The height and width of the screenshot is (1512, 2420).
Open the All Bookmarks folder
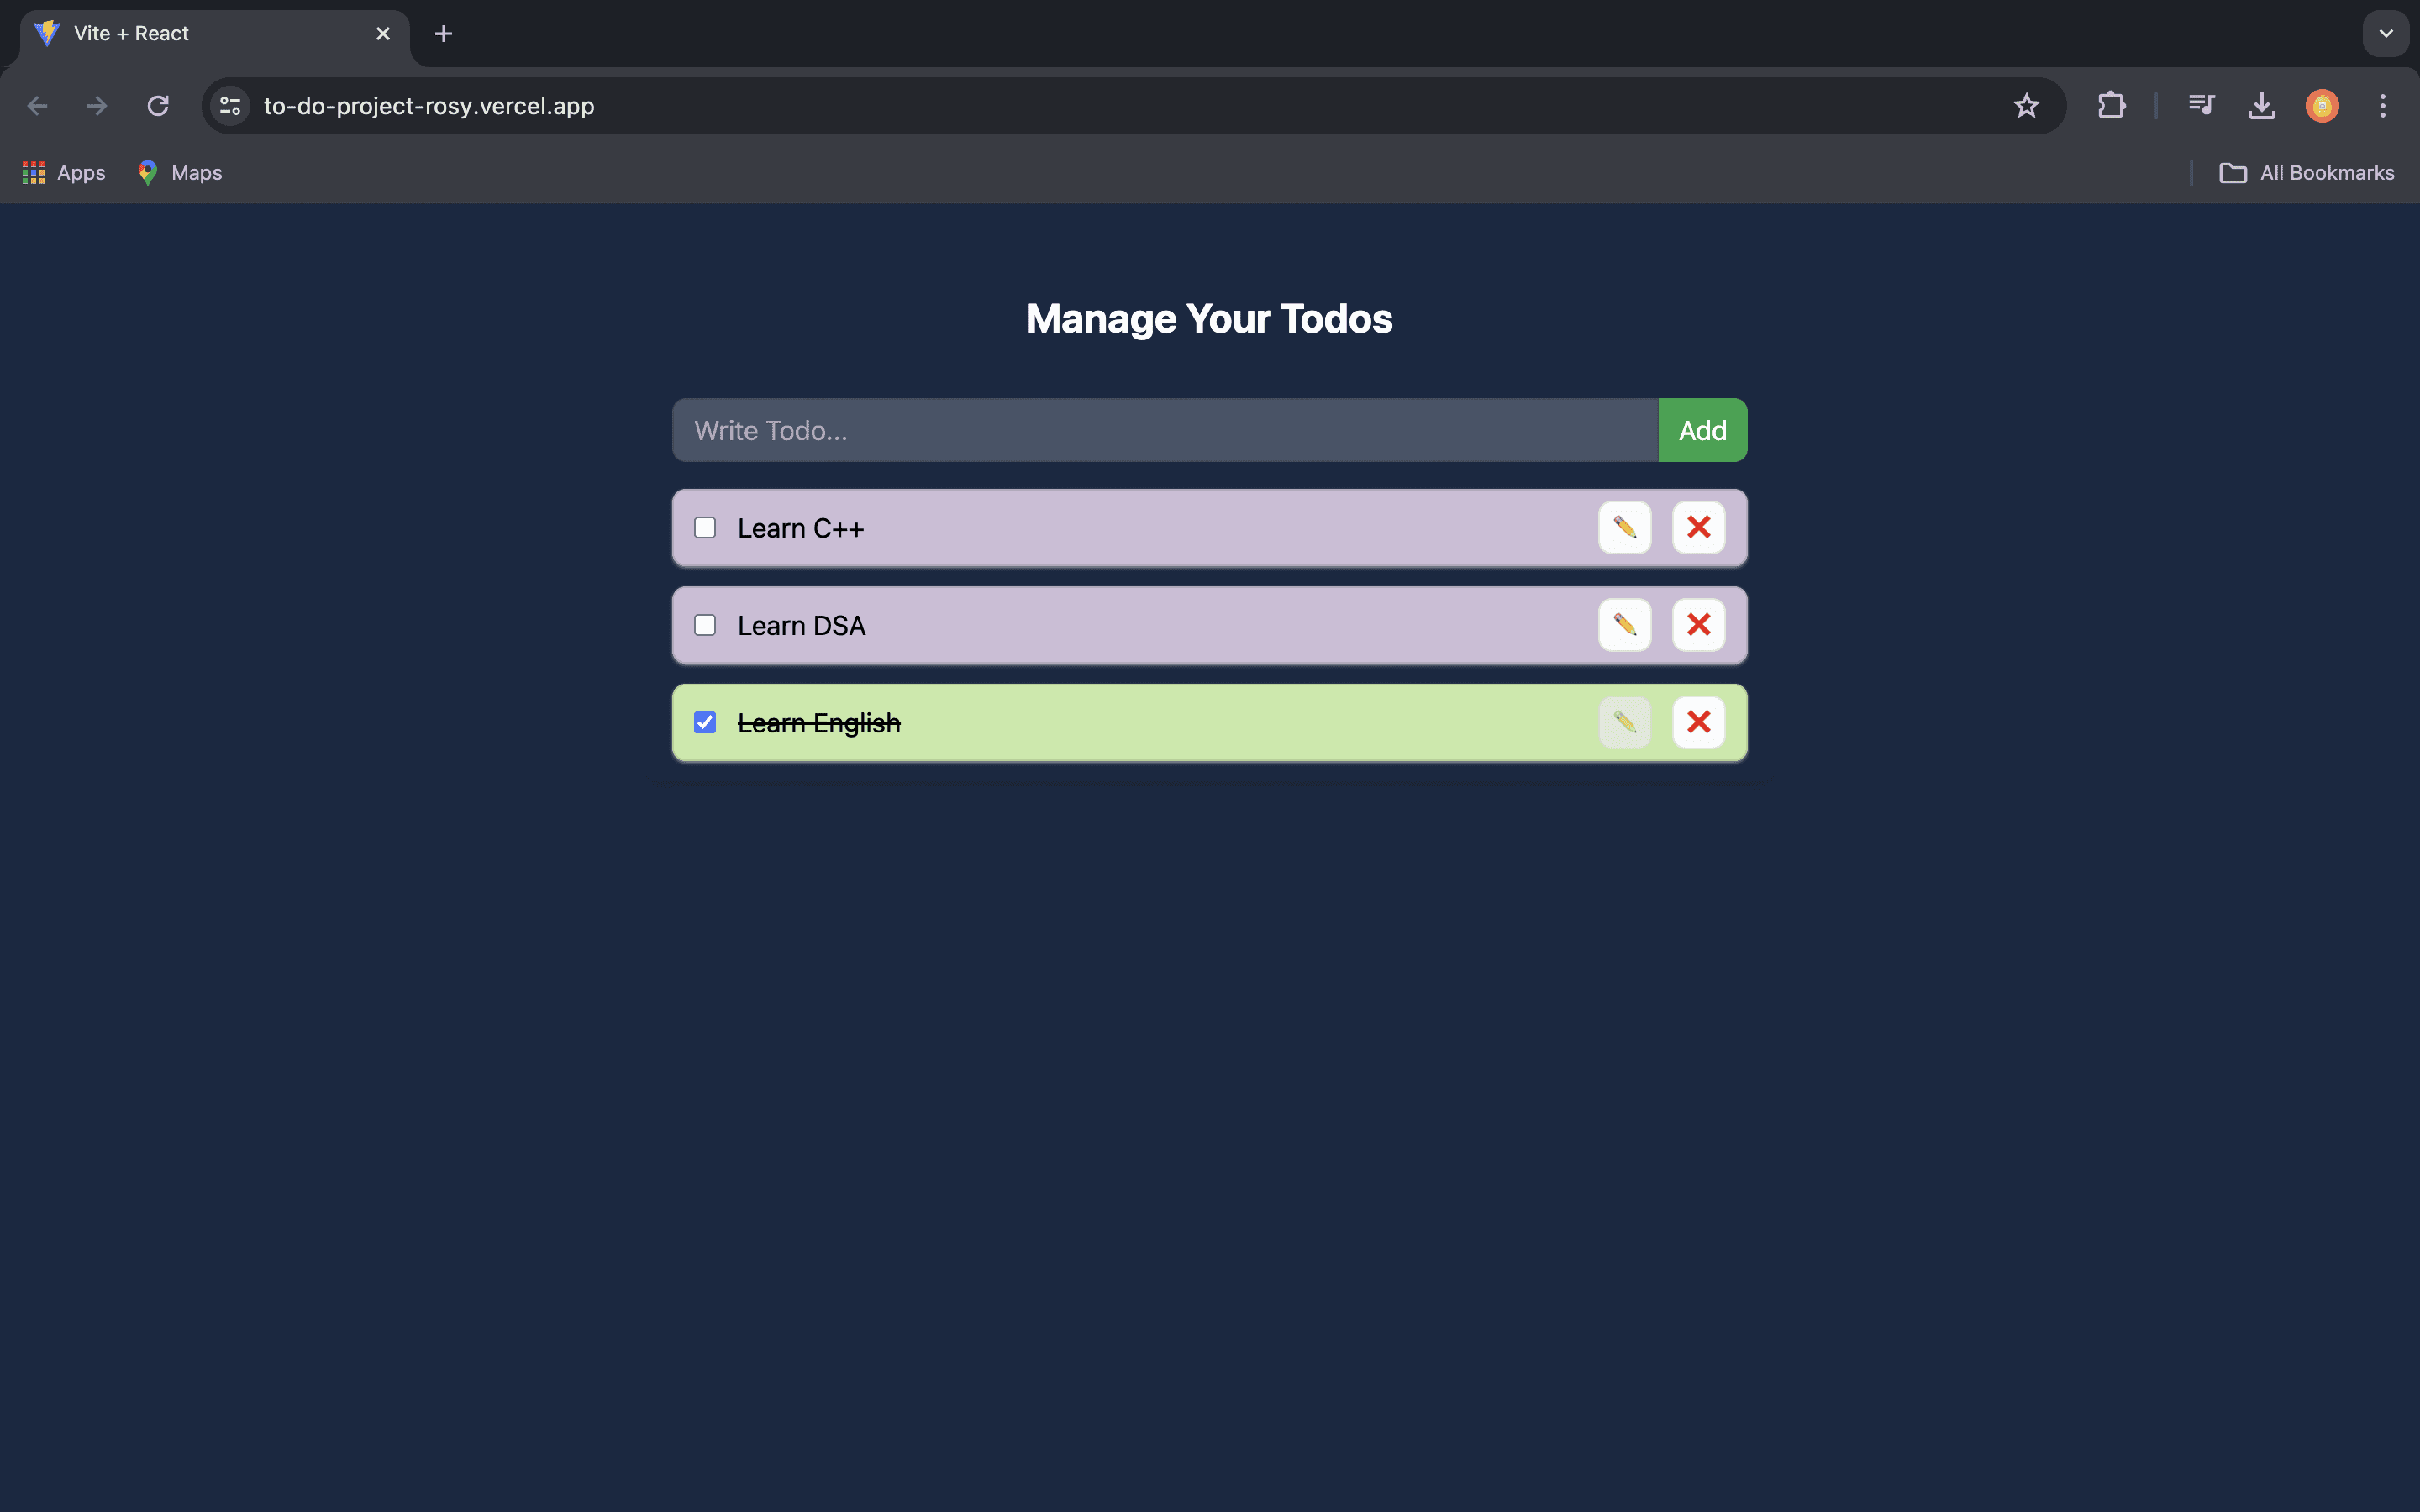coord(2306,173)
